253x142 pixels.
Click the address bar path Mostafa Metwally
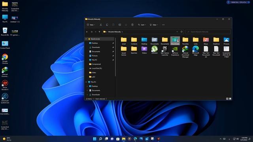pos(114,32)
